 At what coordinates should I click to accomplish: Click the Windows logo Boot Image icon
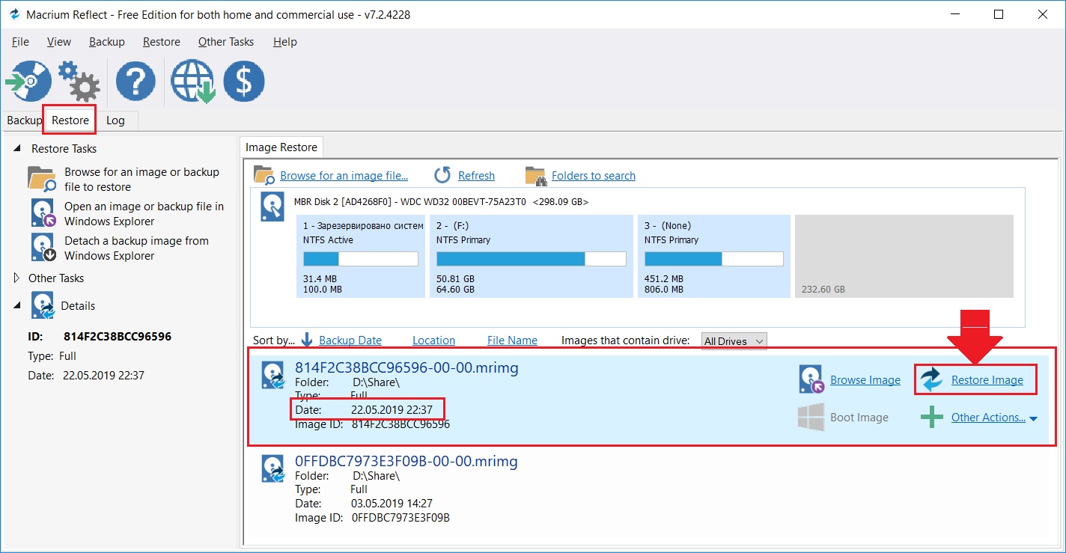click(811, 418)
